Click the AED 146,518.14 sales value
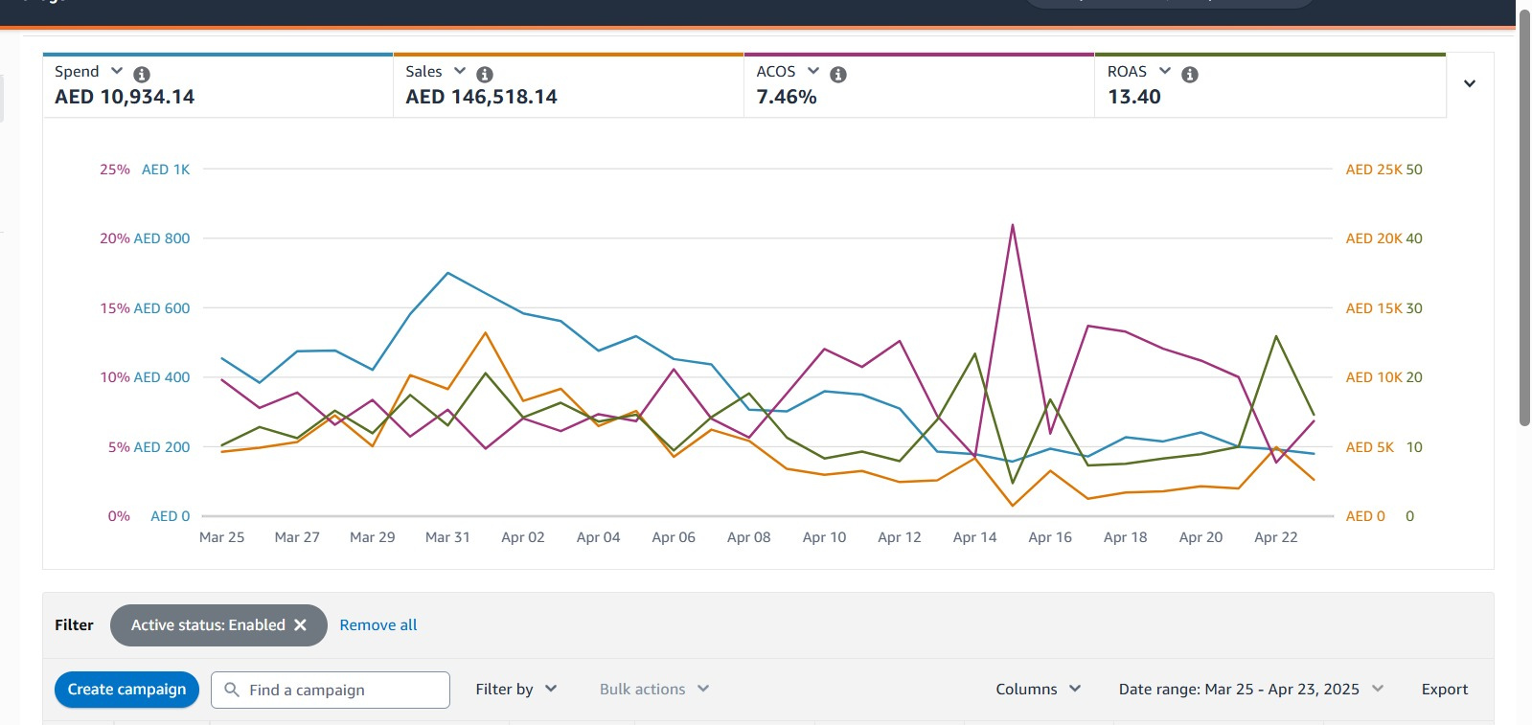This screenshot has height=725, width=1532. (481, 97)
